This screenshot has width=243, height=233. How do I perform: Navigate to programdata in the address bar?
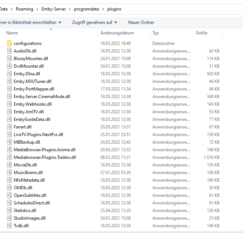click(x=86, y=9)
